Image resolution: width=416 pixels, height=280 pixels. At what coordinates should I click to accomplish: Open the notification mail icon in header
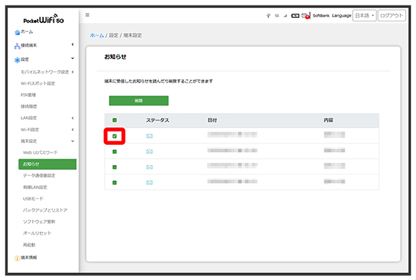pyautogui.click(x=306, y=15)
